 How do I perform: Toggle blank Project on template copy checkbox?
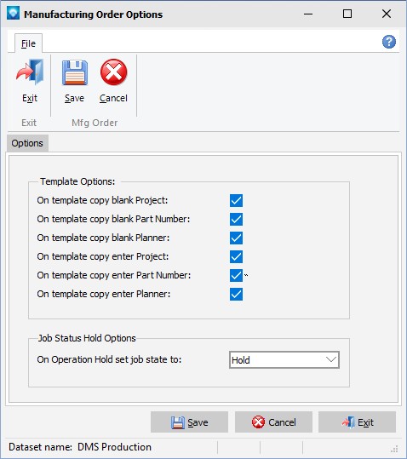click(x=236, y=200)
